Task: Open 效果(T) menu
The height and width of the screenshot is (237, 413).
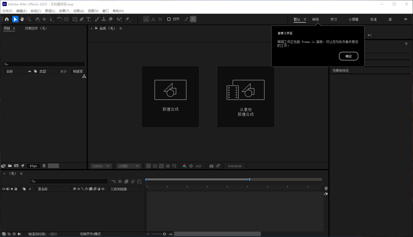Action: (x=64, y=11)
